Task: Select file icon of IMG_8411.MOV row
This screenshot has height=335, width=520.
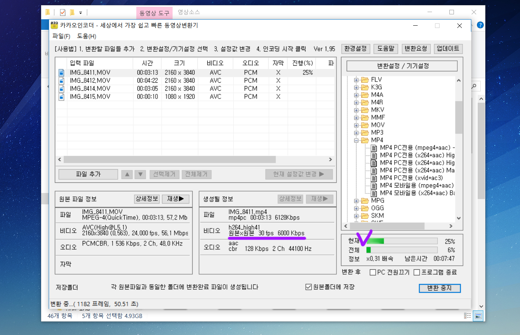Action: pos(61,73)
